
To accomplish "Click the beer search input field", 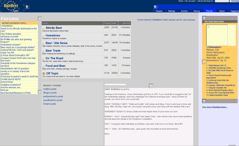I will (222, 1).
